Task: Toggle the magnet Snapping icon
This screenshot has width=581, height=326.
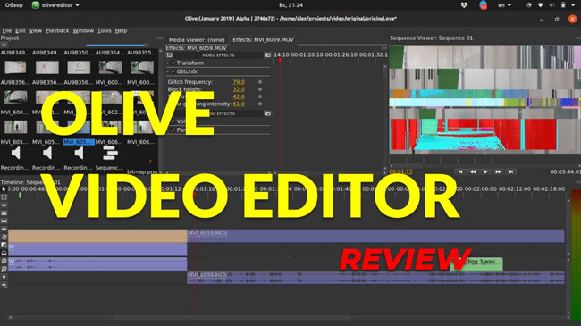Action: [x=4, y=253]
